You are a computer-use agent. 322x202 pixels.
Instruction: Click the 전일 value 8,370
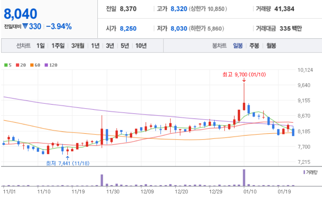(128, 9)
